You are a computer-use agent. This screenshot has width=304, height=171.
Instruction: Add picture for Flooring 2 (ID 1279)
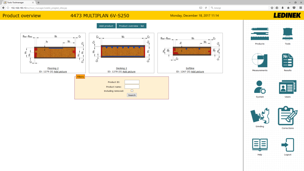click(x=60, y=71)
